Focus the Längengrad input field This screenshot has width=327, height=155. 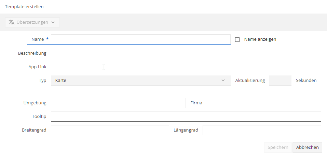click(262, 130)
